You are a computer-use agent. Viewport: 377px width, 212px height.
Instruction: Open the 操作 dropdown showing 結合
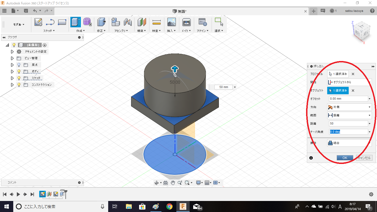[x=349, y=143]
